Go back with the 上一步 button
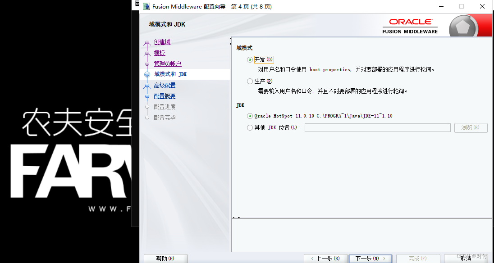The image size is (494, 263). (x=325, y=258)
